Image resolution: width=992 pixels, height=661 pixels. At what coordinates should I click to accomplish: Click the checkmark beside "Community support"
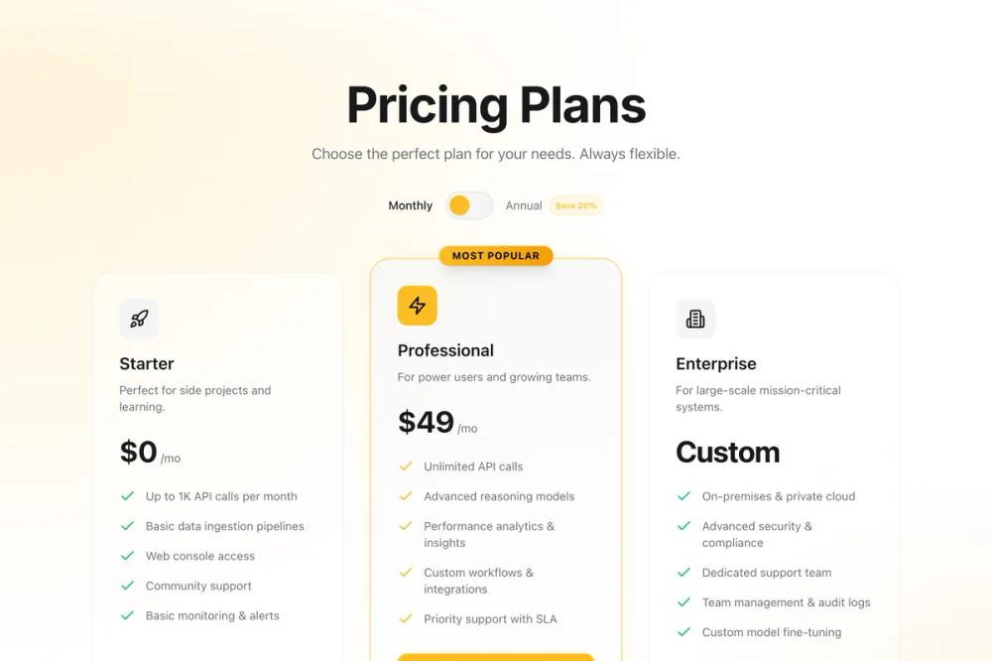[126, 586]
